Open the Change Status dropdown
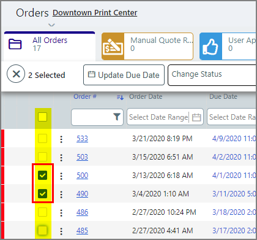 (x=212, y=75)
